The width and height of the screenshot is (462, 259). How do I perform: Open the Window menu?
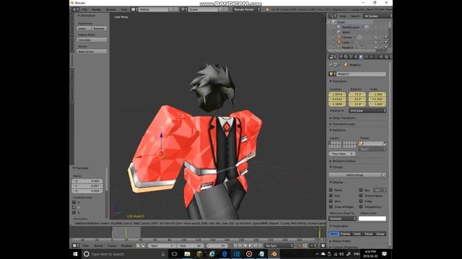pos(110,9)
